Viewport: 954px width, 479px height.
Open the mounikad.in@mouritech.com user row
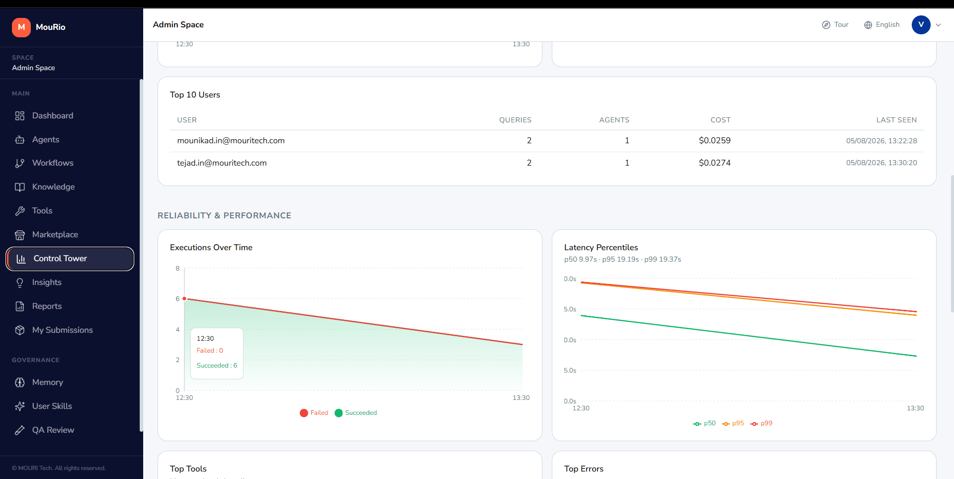coord(547,141)
